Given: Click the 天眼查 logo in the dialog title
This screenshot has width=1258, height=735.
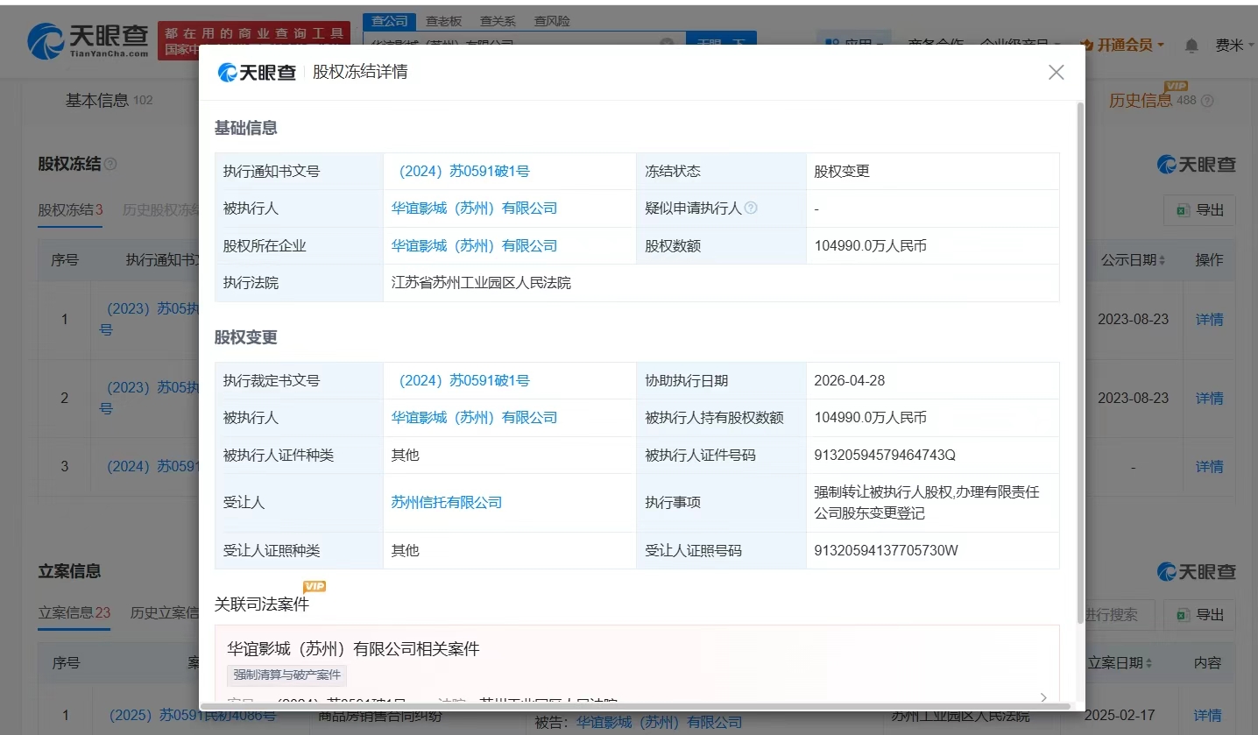Looking at the screenshot, I should (x=257, y=72).
